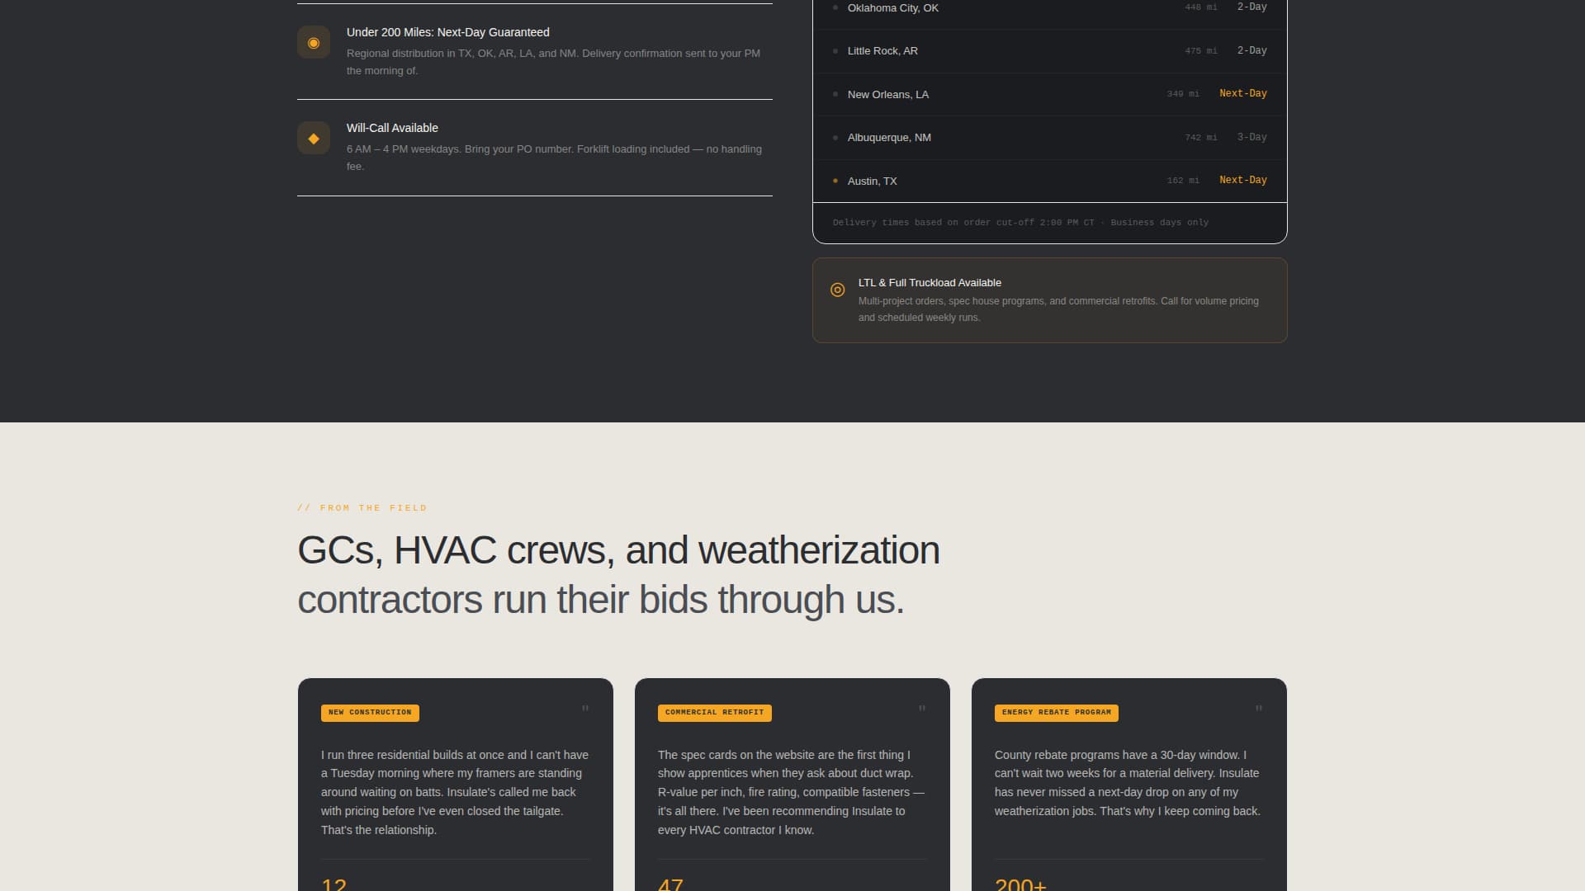Click the gray dot beside Albuquerque, NM
Viewport: 1585px width, 891px height.
point(835,137)
